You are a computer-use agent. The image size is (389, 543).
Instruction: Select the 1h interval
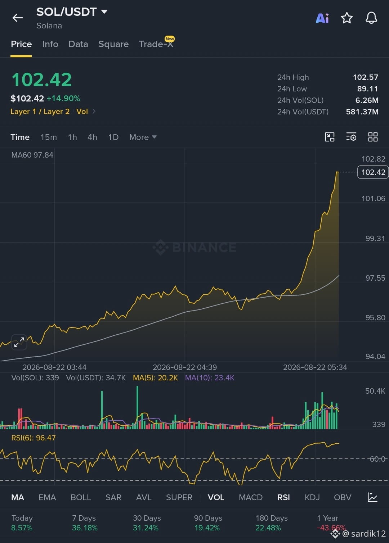72,137
